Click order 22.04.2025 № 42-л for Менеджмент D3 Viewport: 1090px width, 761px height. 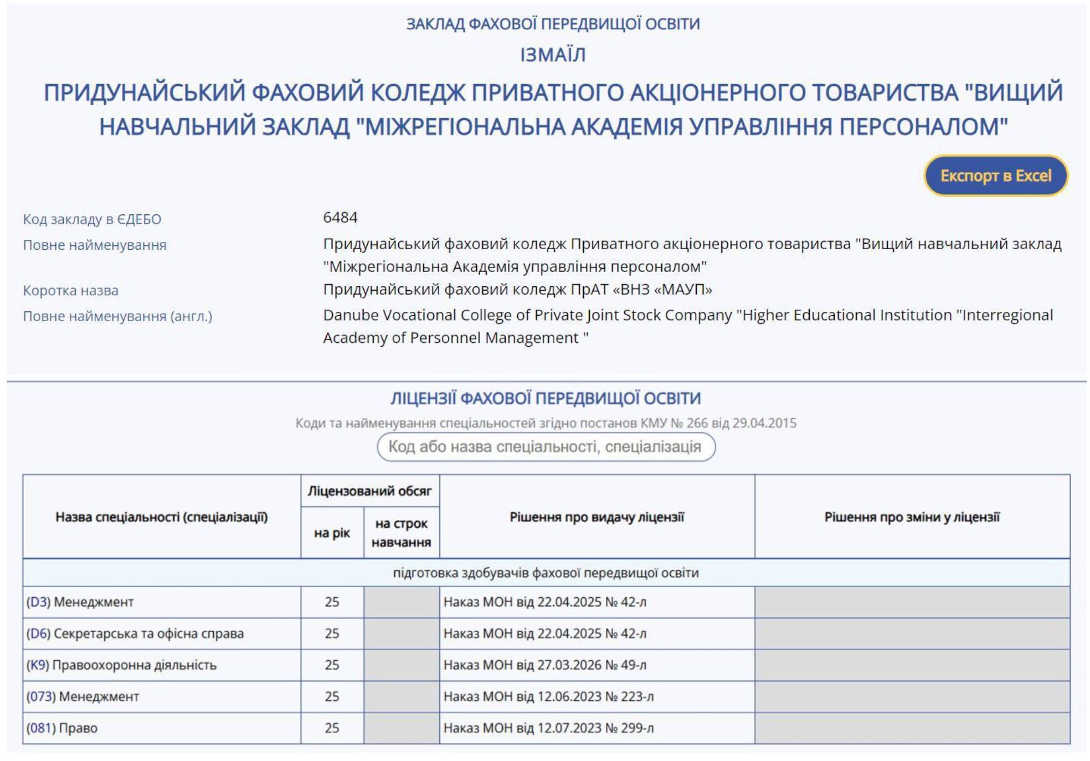[544, 602]
